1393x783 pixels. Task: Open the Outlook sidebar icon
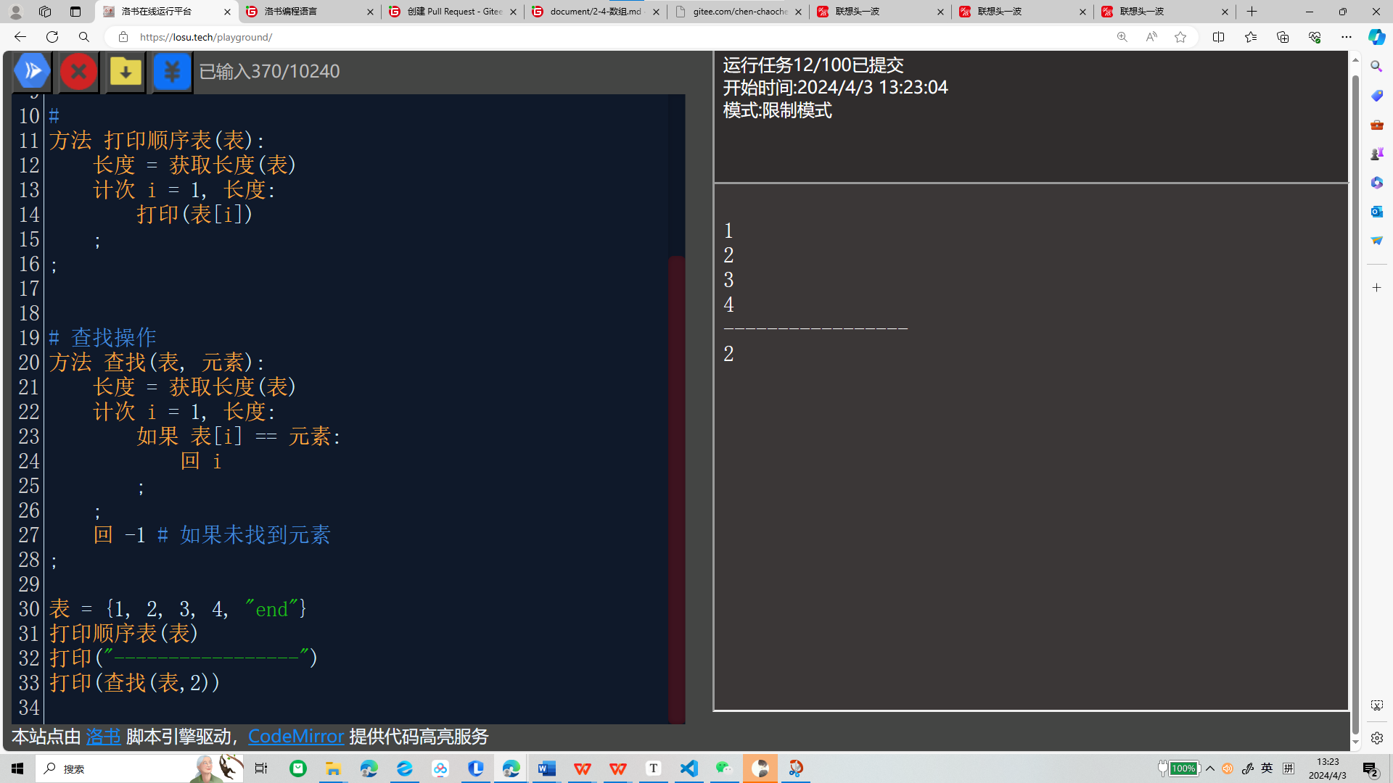(1376, 212)
